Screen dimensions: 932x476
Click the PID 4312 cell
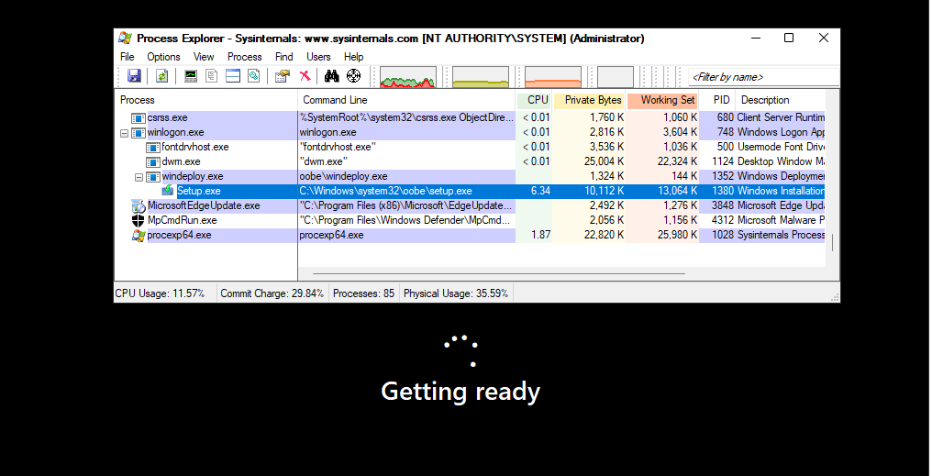coord(722,220)
